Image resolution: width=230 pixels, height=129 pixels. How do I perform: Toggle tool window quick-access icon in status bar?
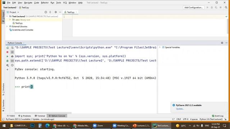coord(3,119)
